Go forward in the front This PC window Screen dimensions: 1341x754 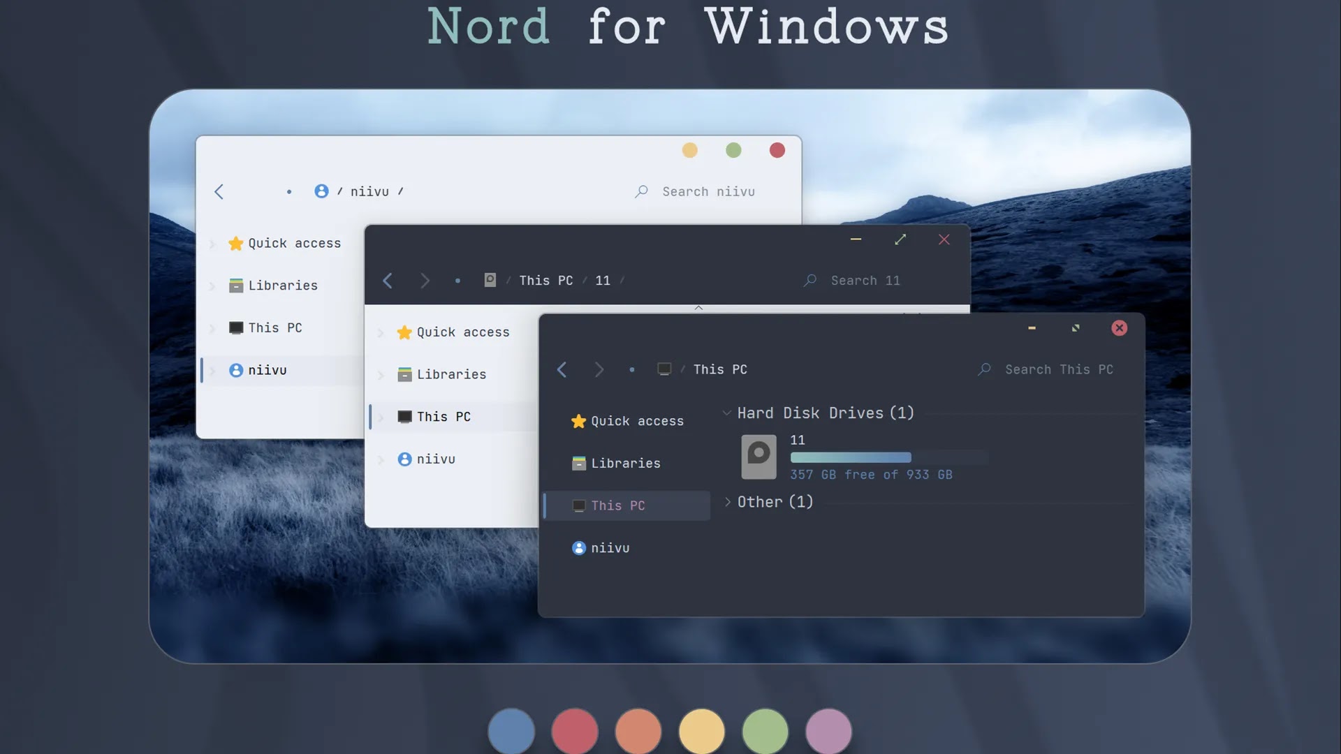tap(599, 369)
